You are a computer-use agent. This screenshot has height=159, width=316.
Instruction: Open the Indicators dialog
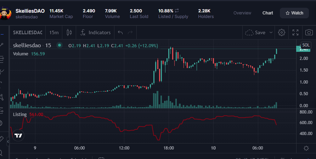(x=95, y=32)
